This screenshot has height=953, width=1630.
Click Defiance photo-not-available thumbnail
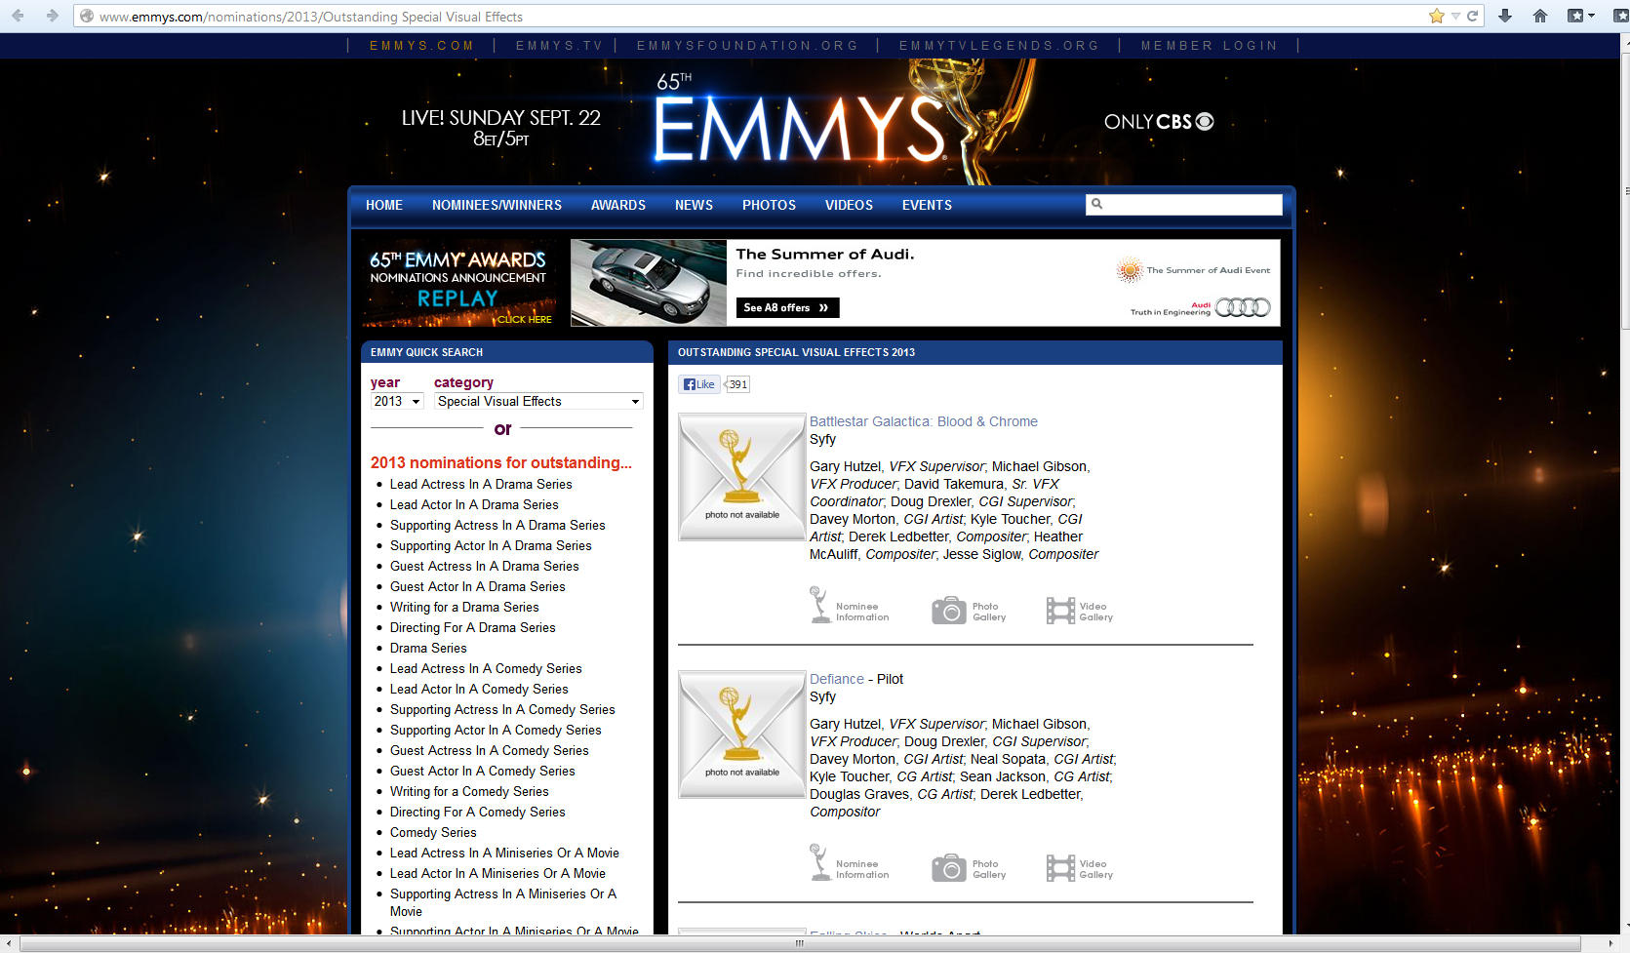pos(741,735)
